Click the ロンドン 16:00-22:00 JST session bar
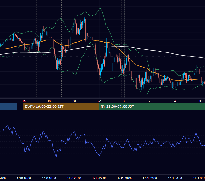205x181 pixels. tap(61, 106)
